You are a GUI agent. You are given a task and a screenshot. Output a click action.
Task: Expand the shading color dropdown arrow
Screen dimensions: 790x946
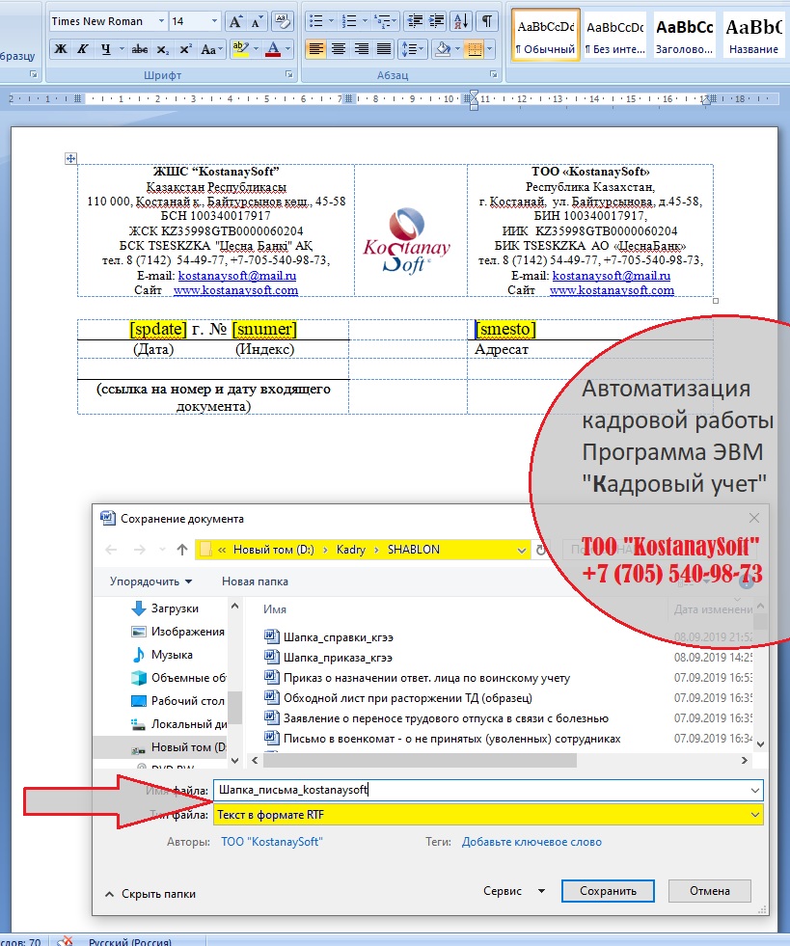[x=457, y=49]
